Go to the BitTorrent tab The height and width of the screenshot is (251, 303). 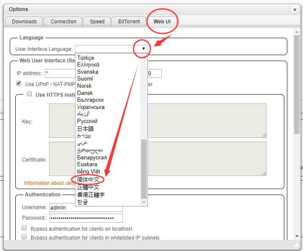pos(128,22)
